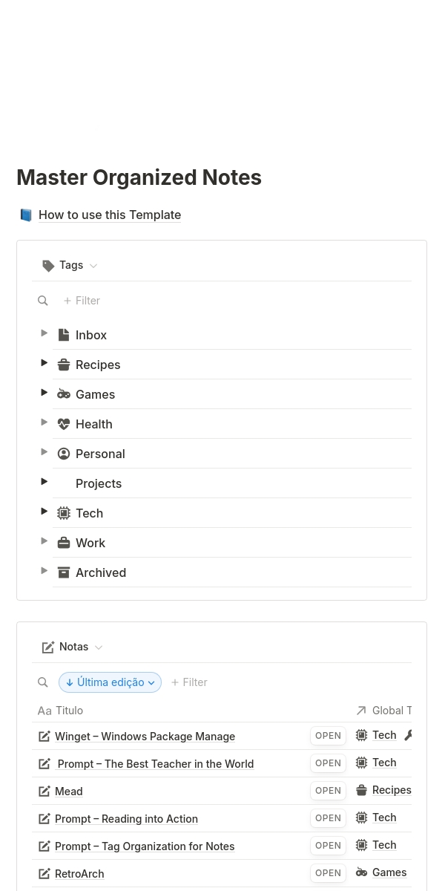Click OPEN button for RetroArch note
Viewport: 445px width, 891px height.
tap(328, 873)
